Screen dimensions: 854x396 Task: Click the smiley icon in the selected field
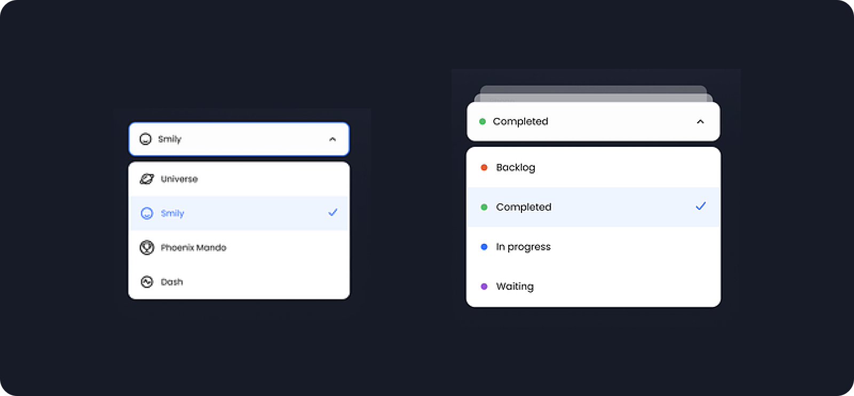coord(145,139)
